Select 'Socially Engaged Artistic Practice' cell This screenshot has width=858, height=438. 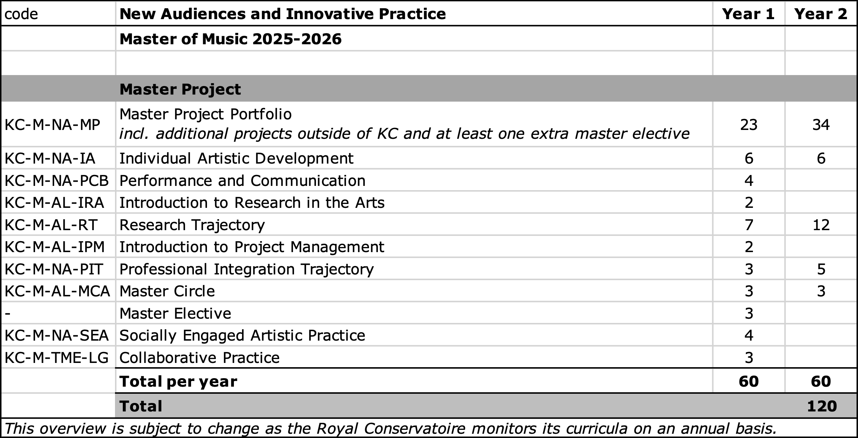(242, 335)
